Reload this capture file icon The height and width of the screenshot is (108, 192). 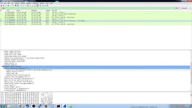18,6
